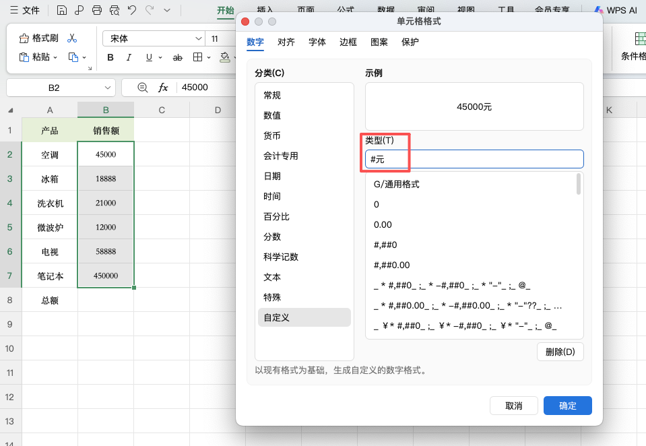Click the cut scissors icon
This screenshot has height=446, width=646.
[72, 38]
